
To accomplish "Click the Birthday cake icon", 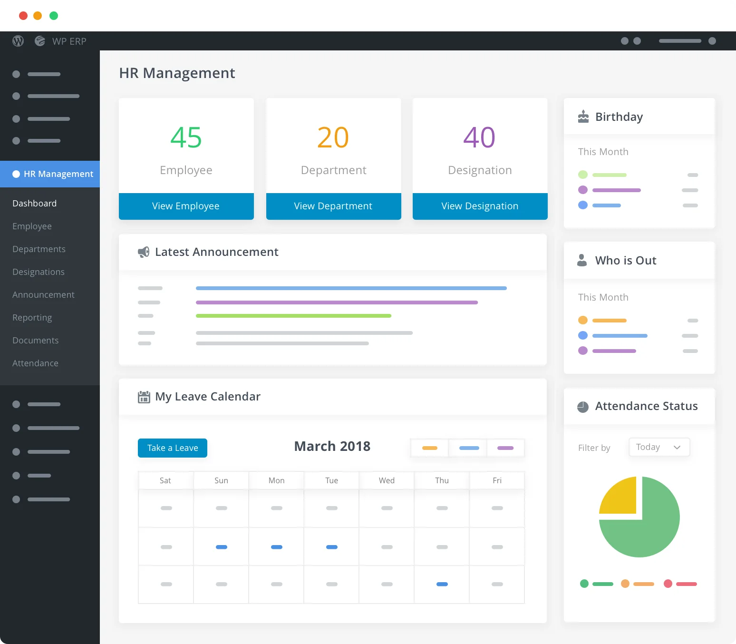I will 582,117.
